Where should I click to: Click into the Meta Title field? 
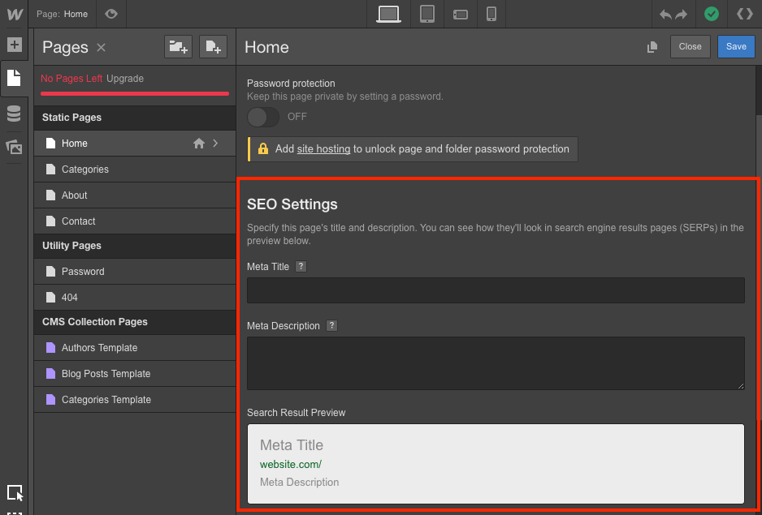[x=496, y=290]
